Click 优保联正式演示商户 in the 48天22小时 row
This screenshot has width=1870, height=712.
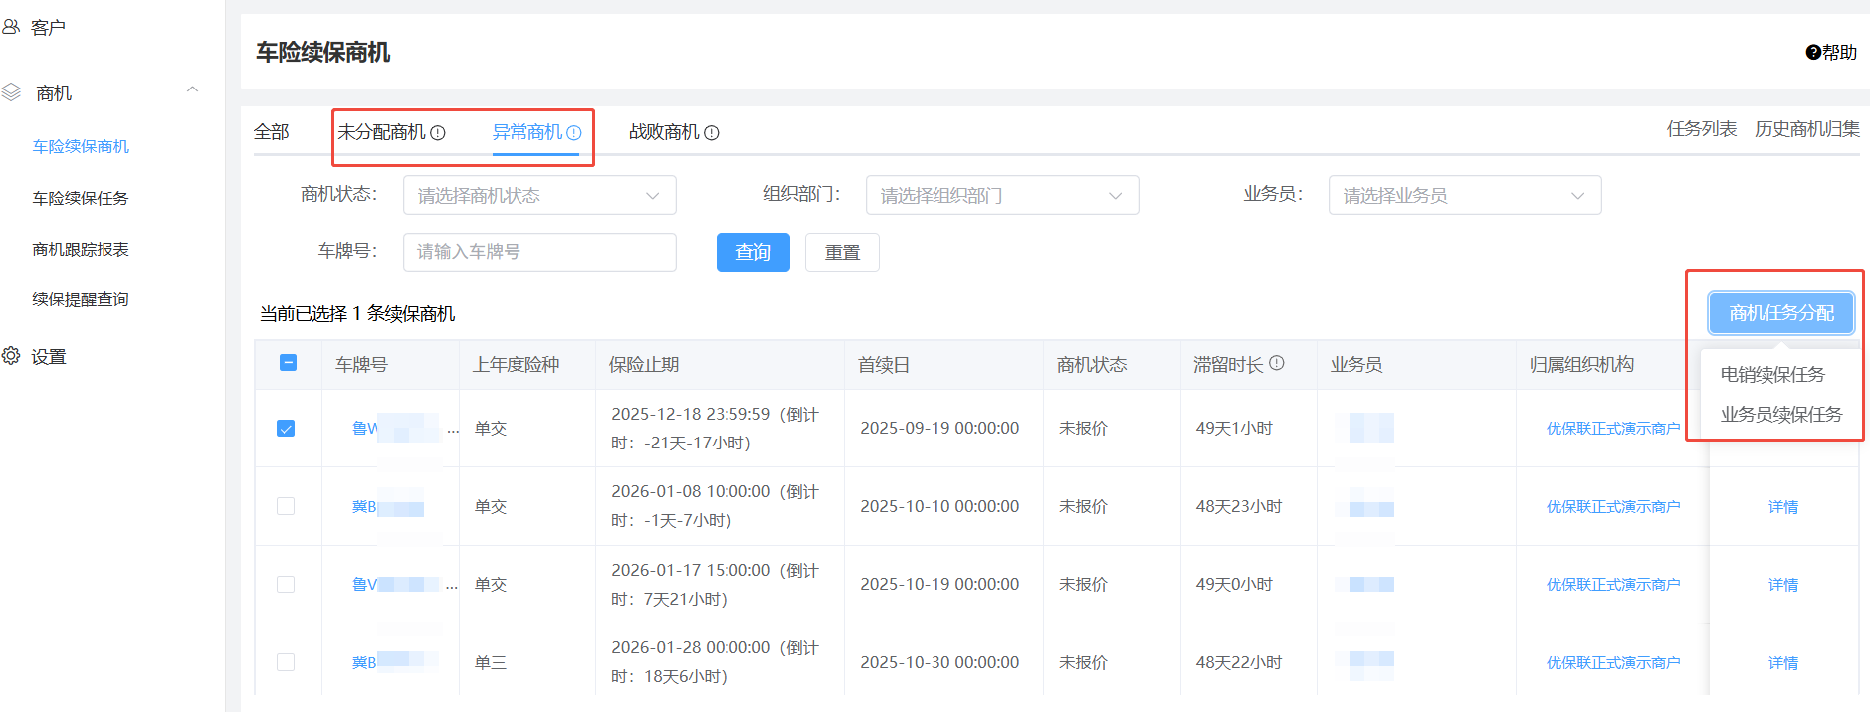(x=1613, y=663)
